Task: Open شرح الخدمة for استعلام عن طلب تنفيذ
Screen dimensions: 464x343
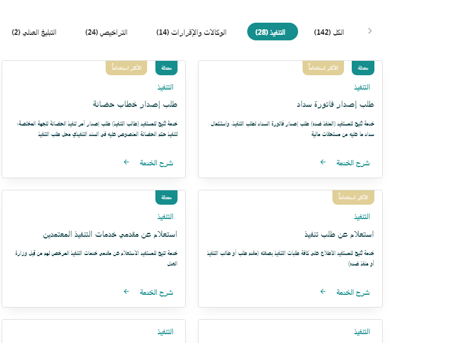Action: click(x=353, y=292)
